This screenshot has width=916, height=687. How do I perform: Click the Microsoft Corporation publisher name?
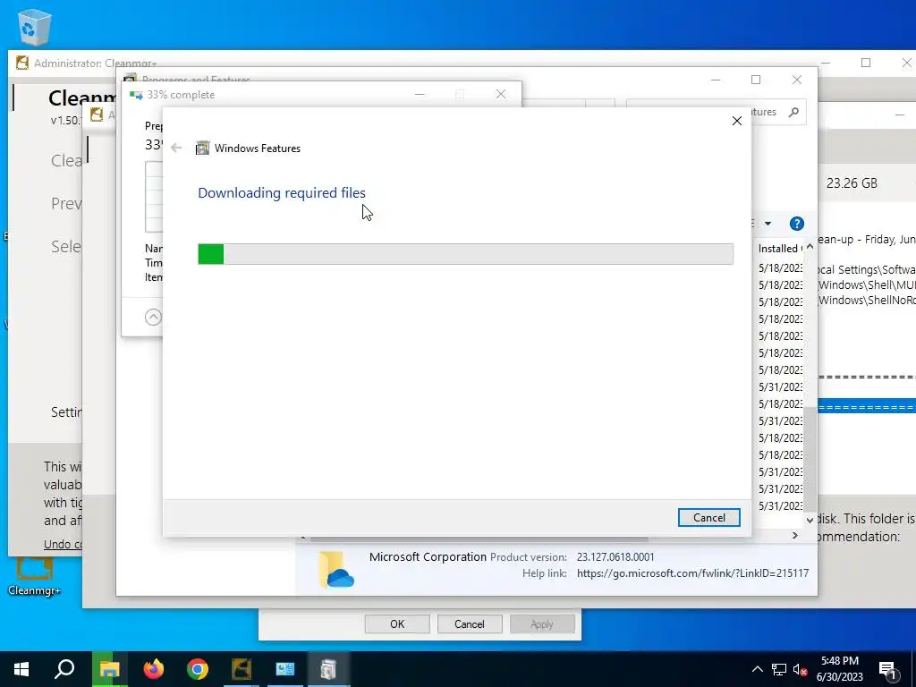[x=428, y=556]
